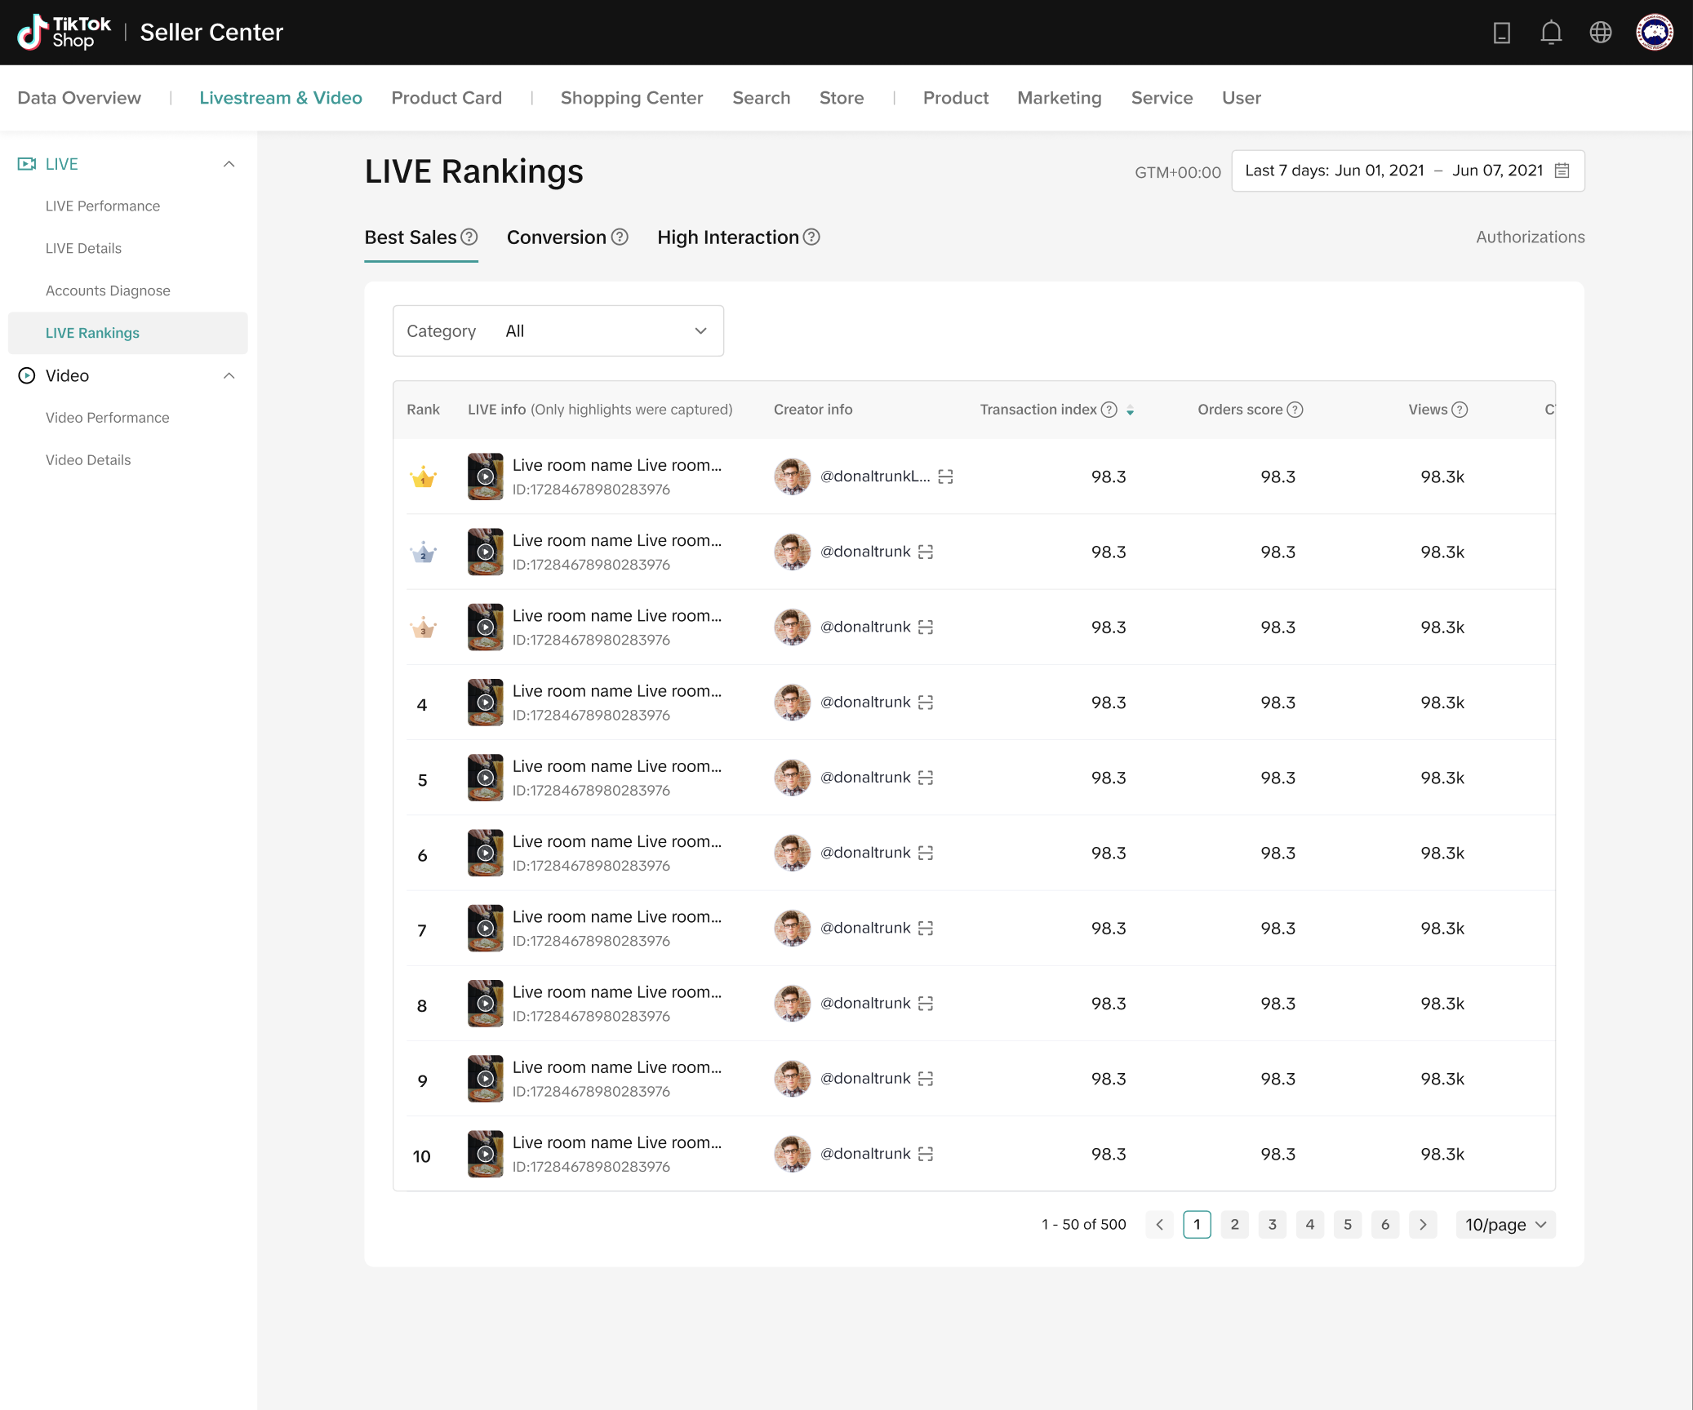Open the profile avatar menu
1693x1410 pixels.
click(1654, 33)
